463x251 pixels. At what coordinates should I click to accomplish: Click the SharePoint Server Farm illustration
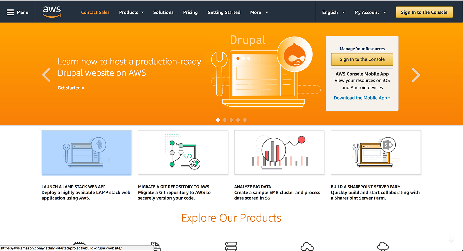(376, 153)
